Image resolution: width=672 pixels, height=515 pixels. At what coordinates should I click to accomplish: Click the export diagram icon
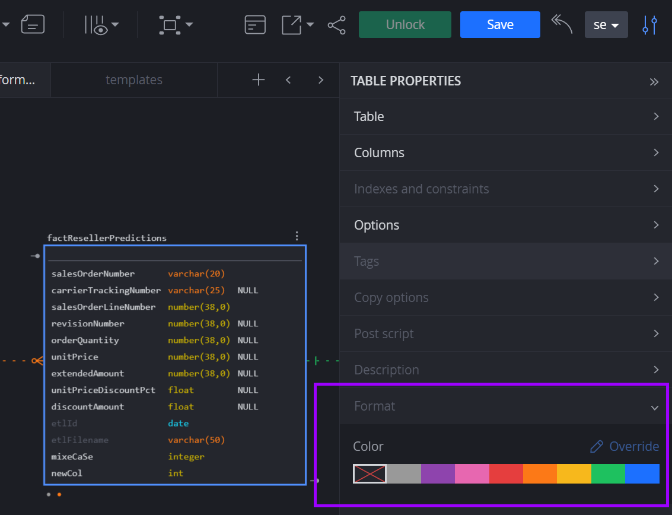[293, 24]
